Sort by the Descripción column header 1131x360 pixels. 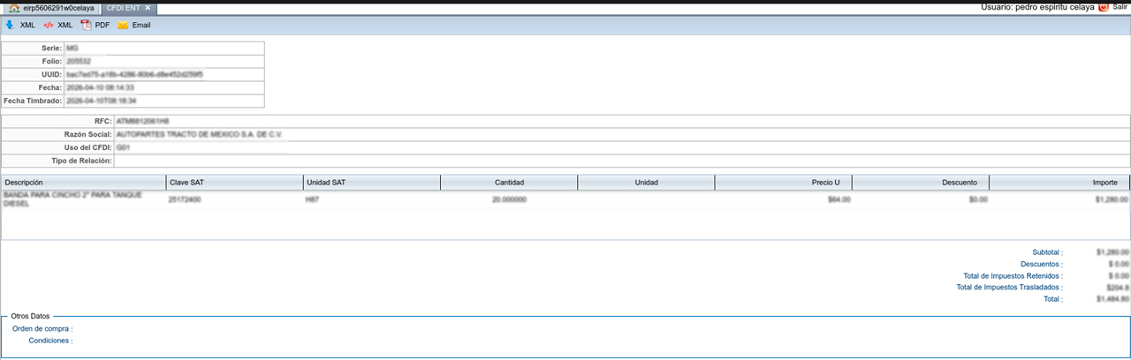pos(84,183)
